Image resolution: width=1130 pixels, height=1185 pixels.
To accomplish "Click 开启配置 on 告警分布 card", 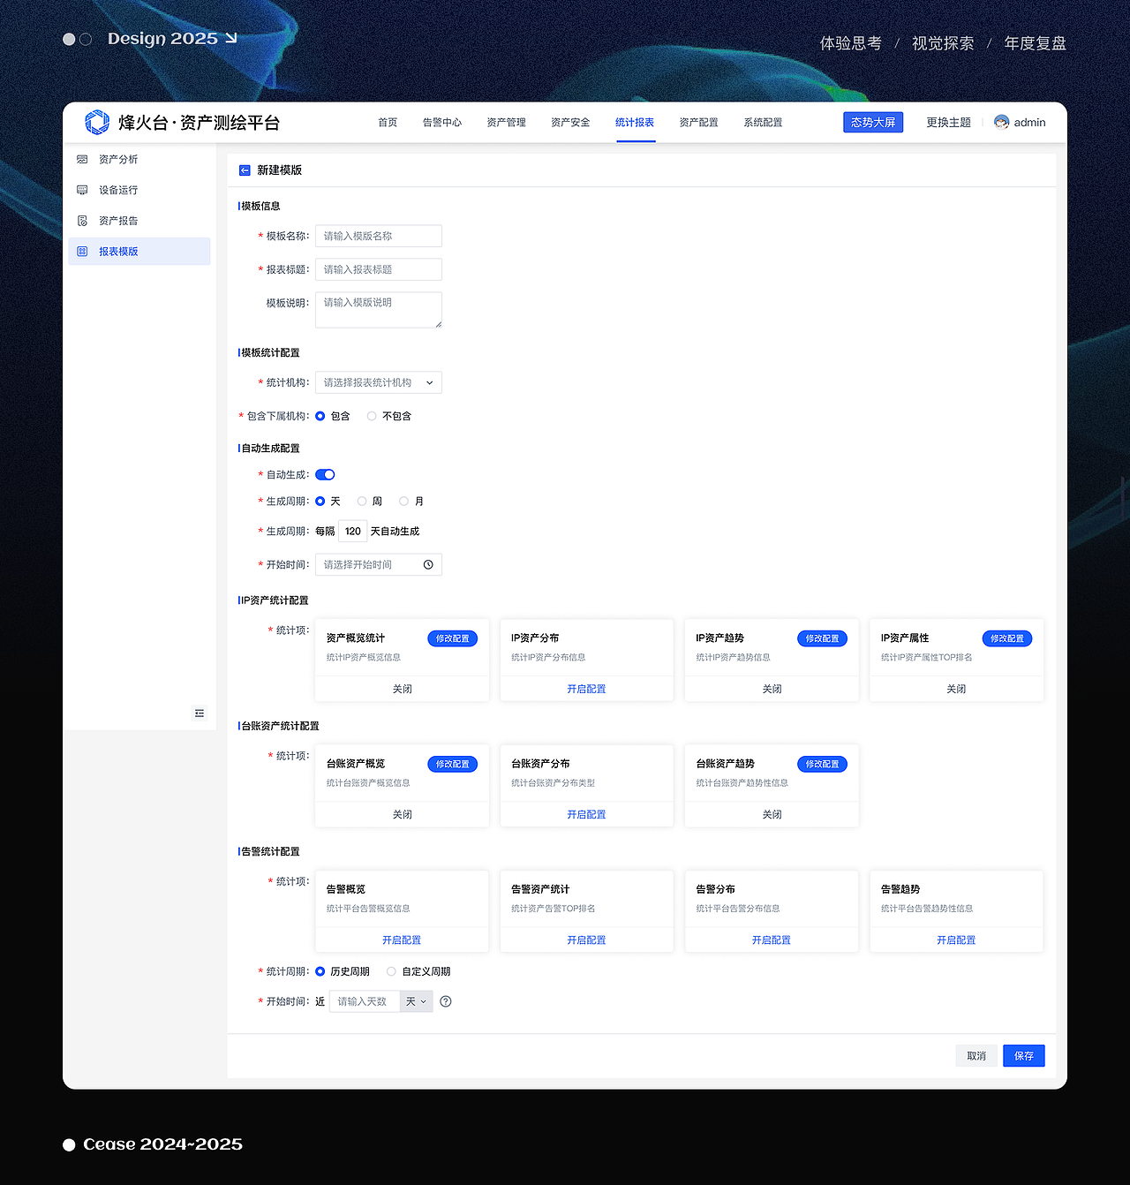I will click(x=772, y=940).
